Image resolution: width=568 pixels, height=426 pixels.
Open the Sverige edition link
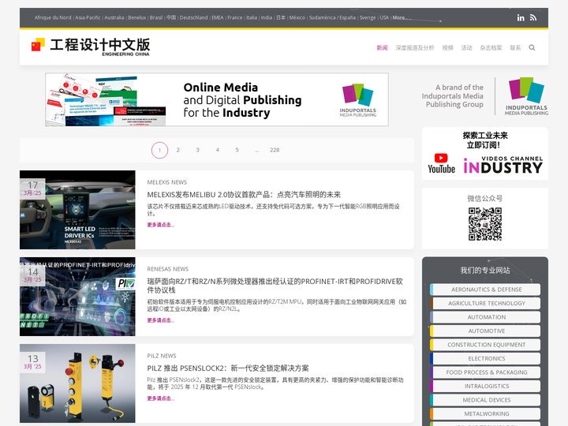368,17
